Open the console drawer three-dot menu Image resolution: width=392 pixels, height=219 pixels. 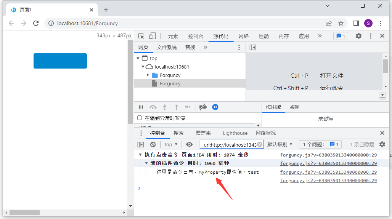141,133
